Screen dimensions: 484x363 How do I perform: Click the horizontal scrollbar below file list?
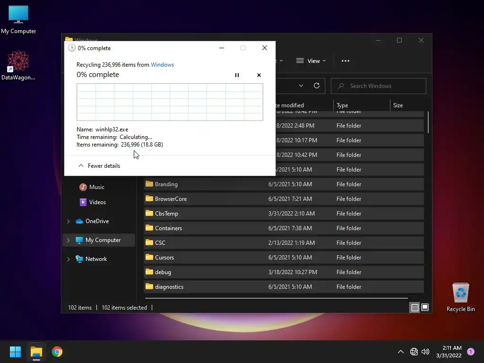[x=276, y=298]
